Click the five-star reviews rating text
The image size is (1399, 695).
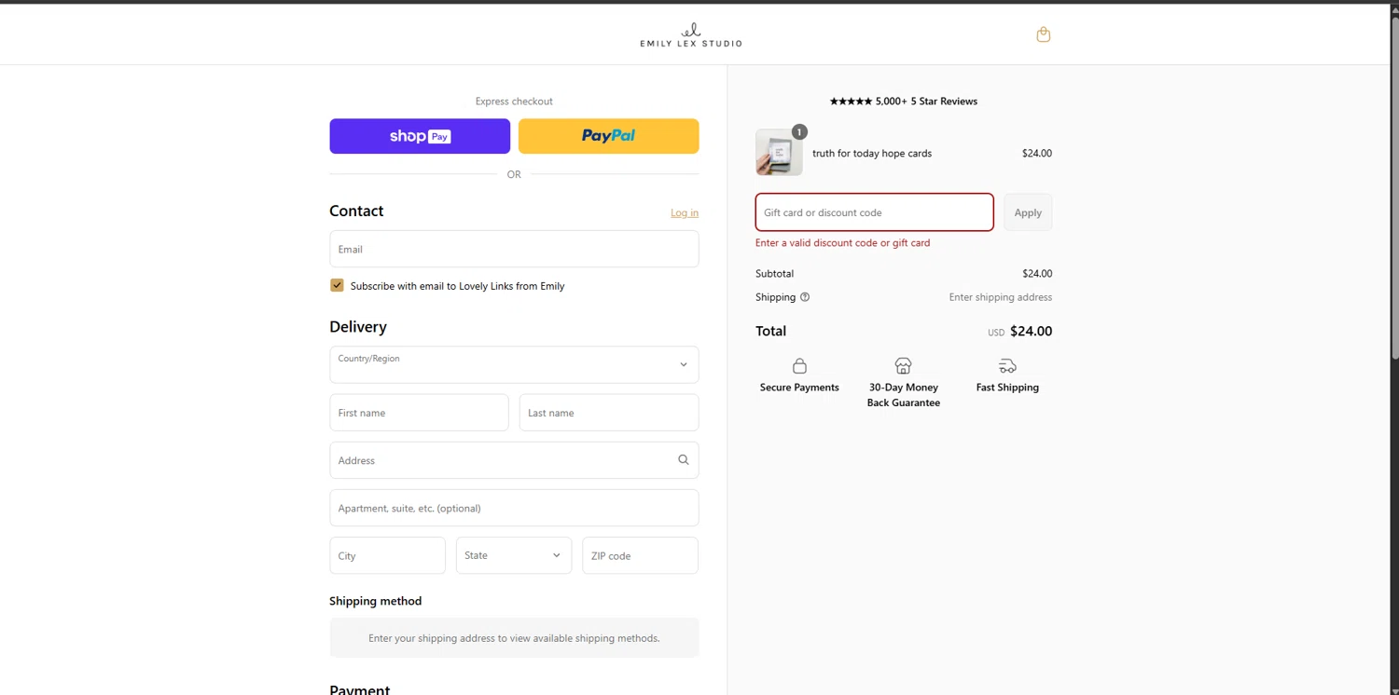click(904, 102)
